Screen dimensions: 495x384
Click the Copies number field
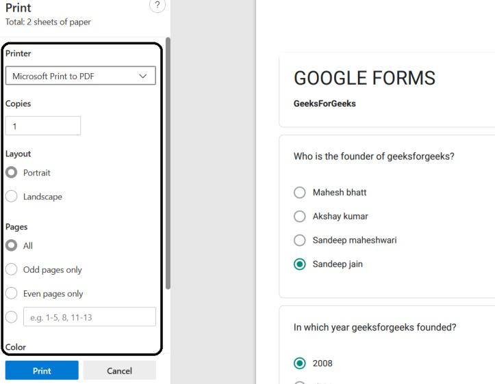pyautogui.click(x=42, y=126)
